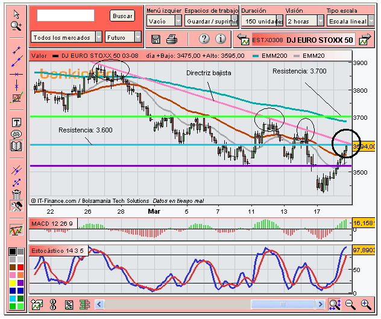Pick the yellow color swatch
The width and height of the screenshot is (381, 319).
point(13,283)
